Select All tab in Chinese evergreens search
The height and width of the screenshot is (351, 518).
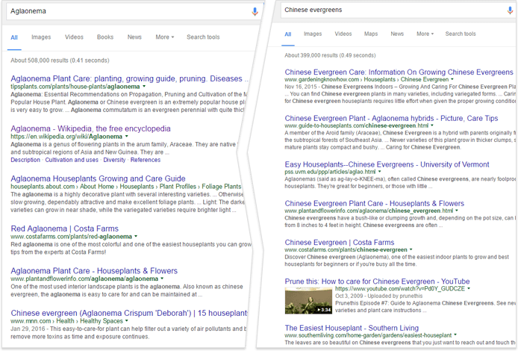coord(288,34)
